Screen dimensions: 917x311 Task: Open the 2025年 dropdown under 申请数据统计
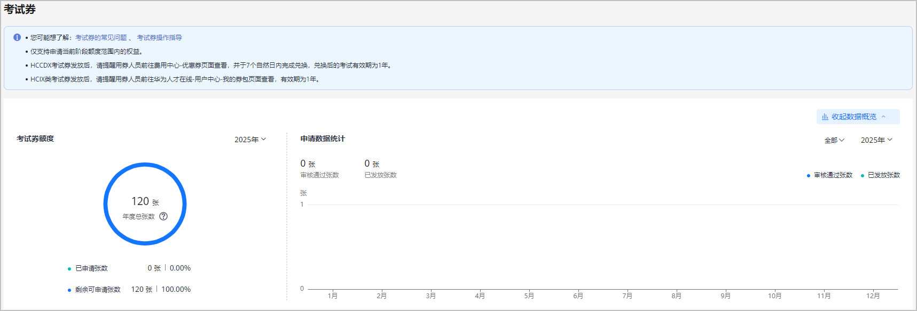click(x=876, y=140)
